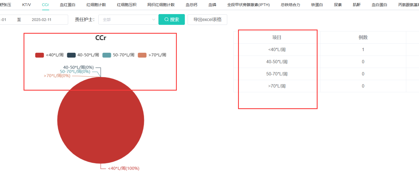
Task: Select the 血总钙 tab
Action: [191, 5]
